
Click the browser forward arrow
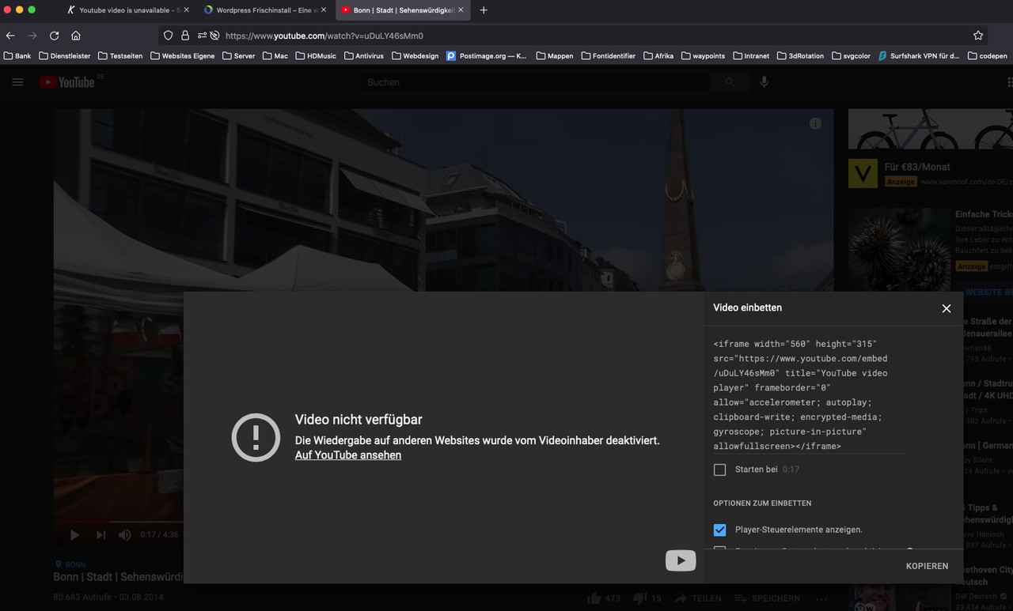coord(32,36)
